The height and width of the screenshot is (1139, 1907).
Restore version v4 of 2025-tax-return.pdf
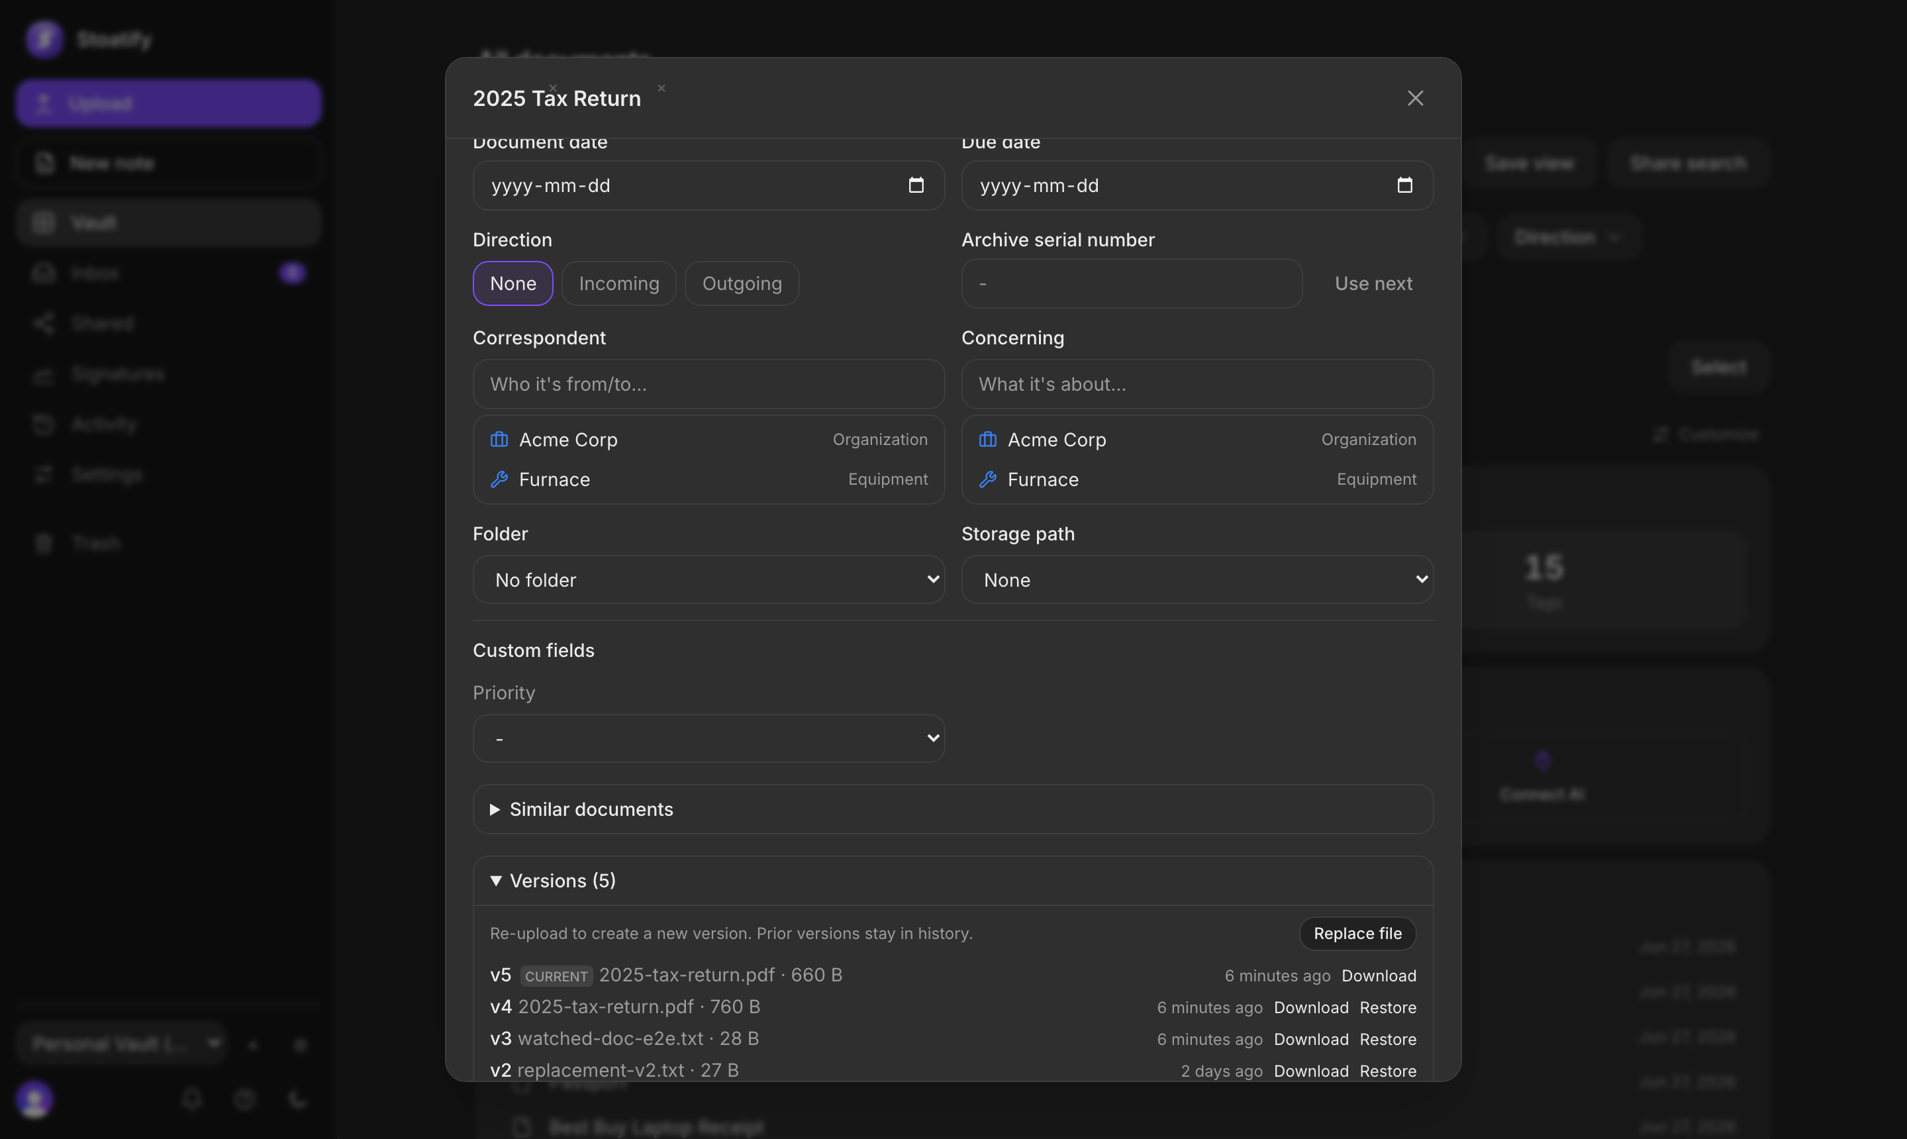click(1387, 1007)
